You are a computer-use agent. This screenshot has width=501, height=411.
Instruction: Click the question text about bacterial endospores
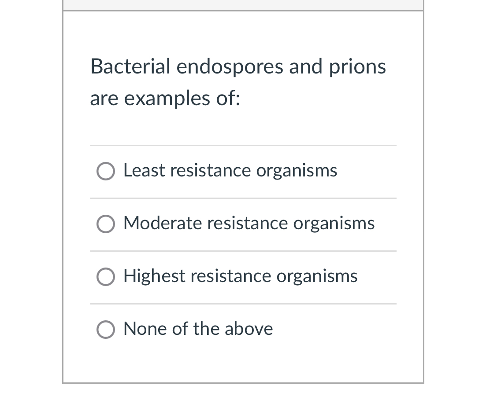point(238,83)
